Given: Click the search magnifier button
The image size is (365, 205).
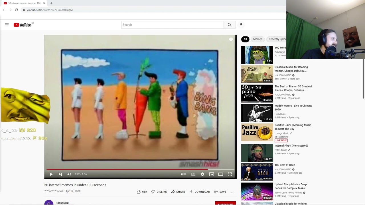Looking at the screenshot, I should pyautogui.click(x=230, y=25).
